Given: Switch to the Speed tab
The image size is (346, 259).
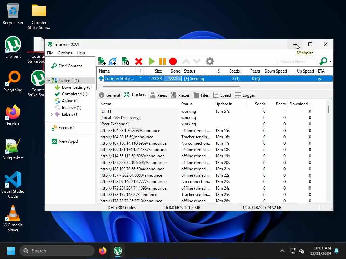Looking at the screenshot, I should tap(222, 95).
